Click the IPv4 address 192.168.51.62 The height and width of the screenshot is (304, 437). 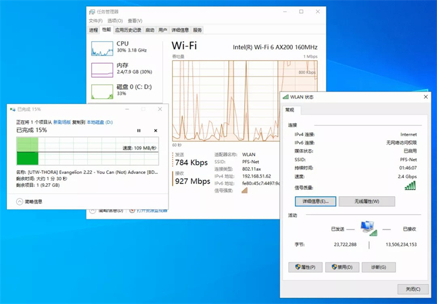[x=257, y=176]
